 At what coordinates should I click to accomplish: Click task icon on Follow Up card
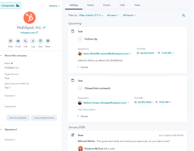tap(73, 31)
